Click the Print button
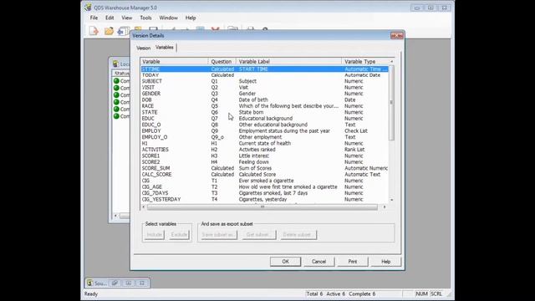 pyautogui.click(x=353, y=262)
